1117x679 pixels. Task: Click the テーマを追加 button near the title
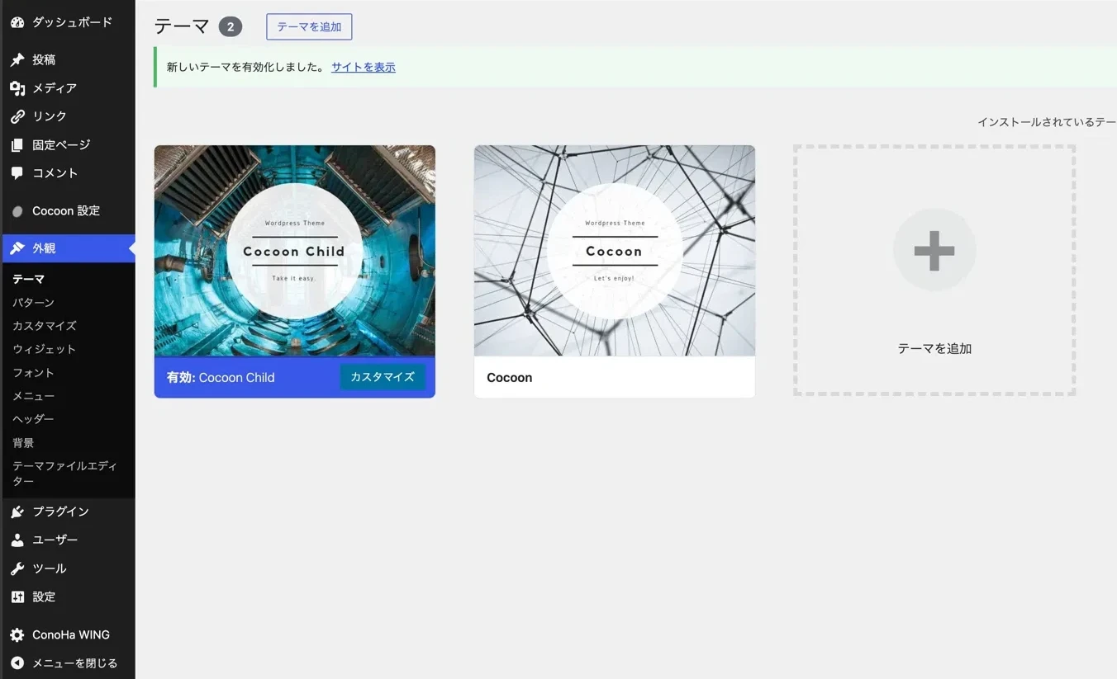(x=309, y=26)
